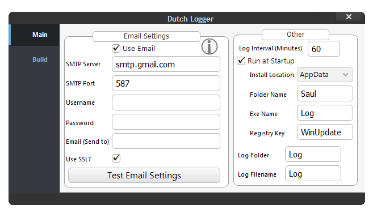This screenshot has height=218, width=373.
Task: Click the 'Password' label
Action: pos(79,123)
